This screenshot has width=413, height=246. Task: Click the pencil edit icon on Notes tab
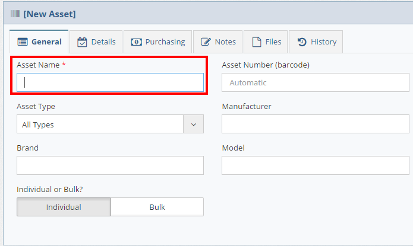[x=206, y=42]
